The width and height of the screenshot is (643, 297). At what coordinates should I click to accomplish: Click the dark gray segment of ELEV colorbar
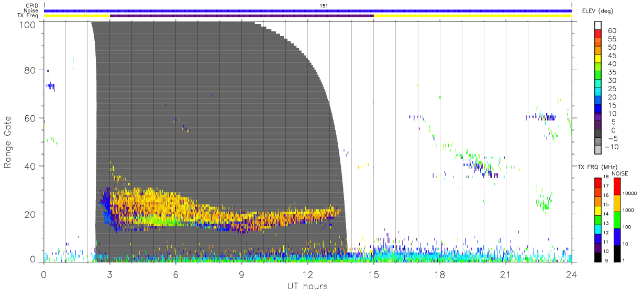point(598,134)
